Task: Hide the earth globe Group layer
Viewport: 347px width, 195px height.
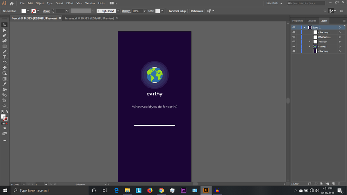Action: click(x=294, y=46)
